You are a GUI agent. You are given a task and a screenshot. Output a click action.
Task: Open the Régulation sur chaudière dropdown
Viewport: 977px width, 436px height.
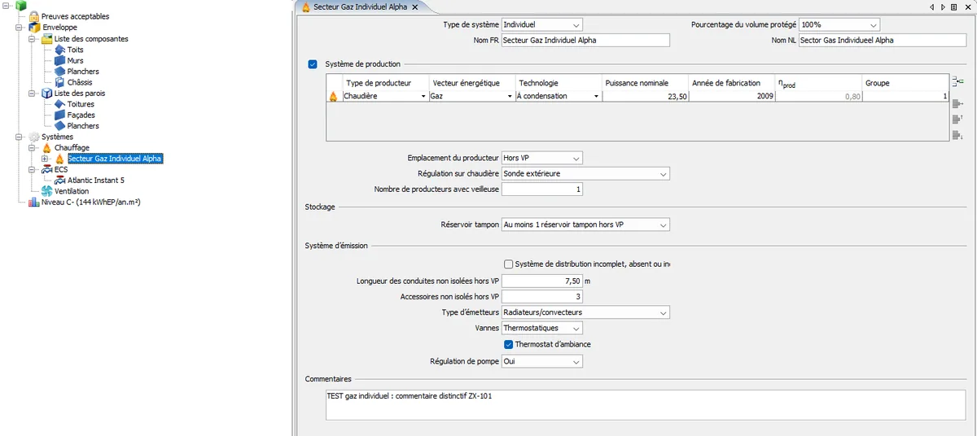[585, 173]
